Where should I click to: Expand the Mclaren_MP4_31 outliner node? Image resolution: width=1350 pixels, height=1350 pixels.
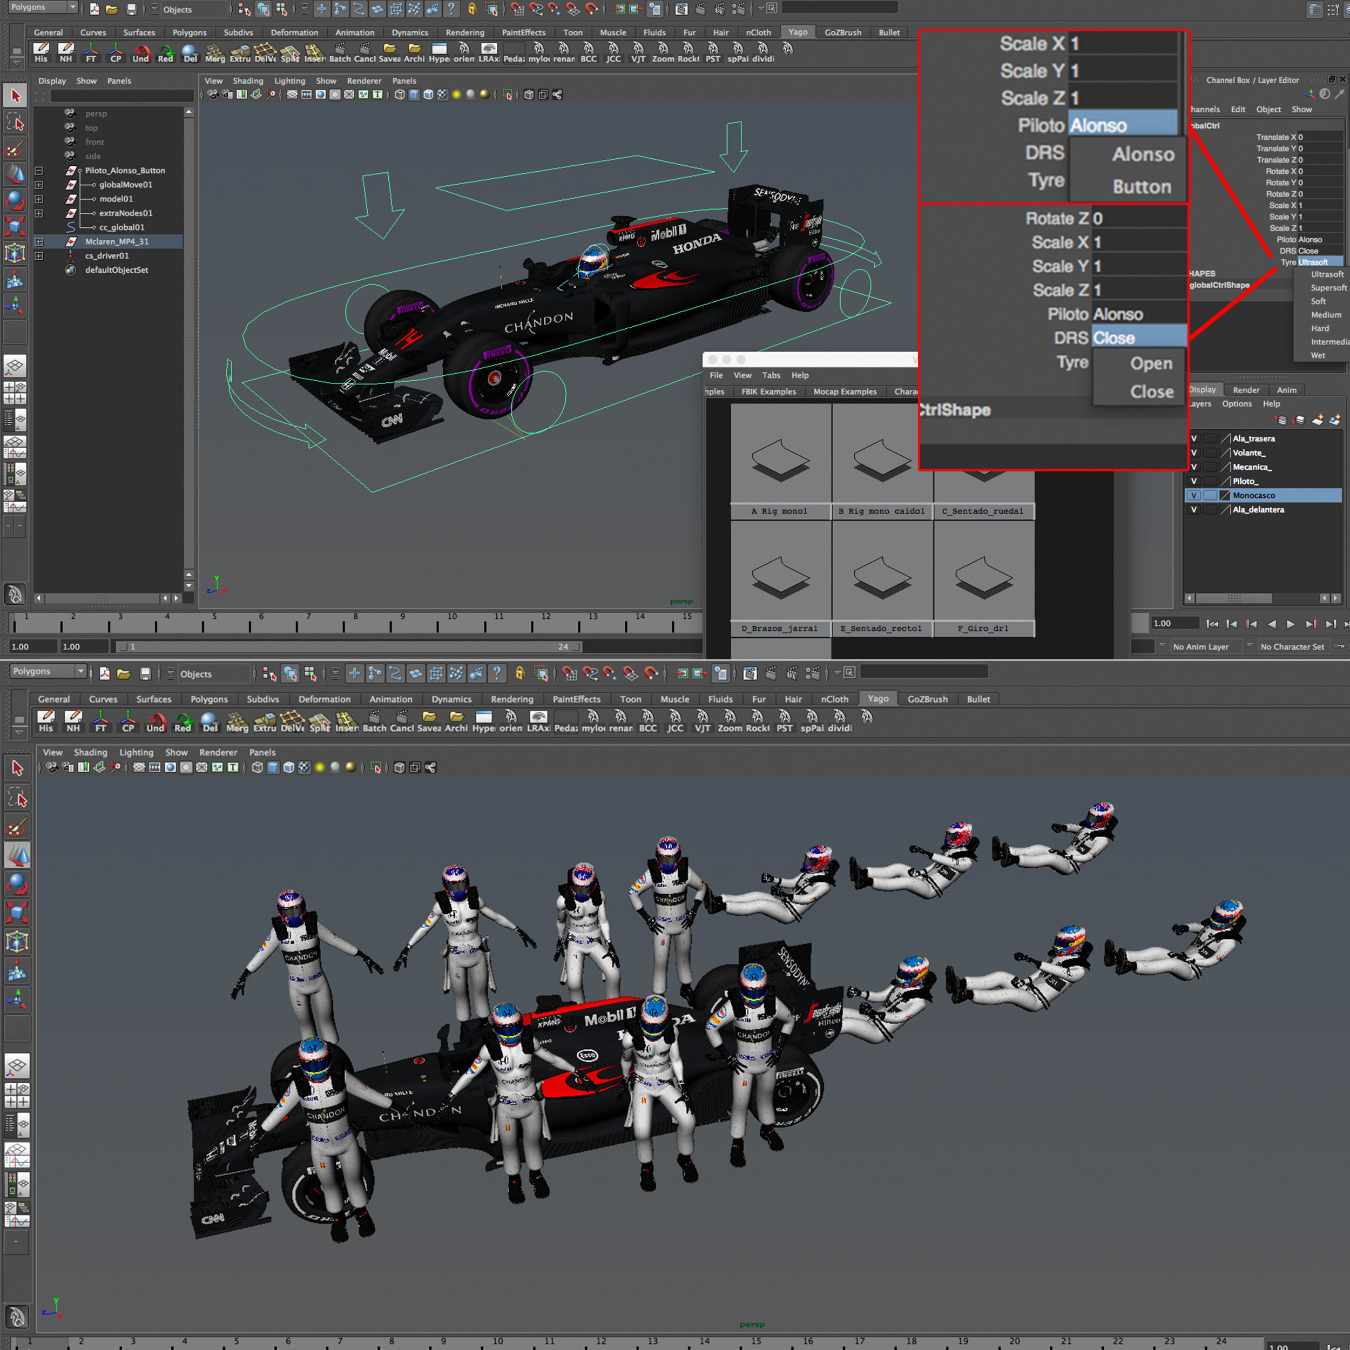39,242
